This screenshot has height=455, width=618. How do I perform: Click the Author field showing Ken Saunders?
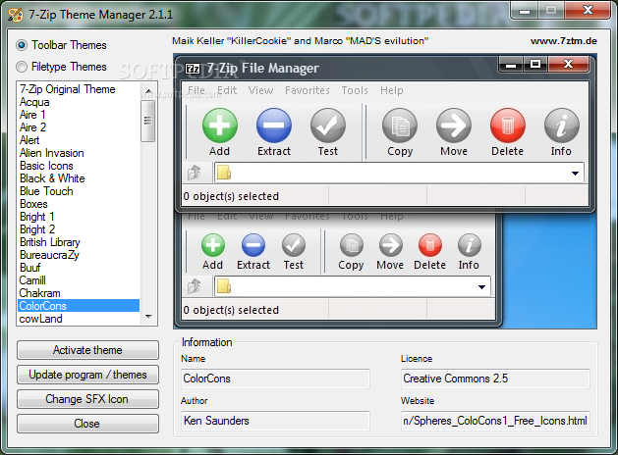(275, 421)
